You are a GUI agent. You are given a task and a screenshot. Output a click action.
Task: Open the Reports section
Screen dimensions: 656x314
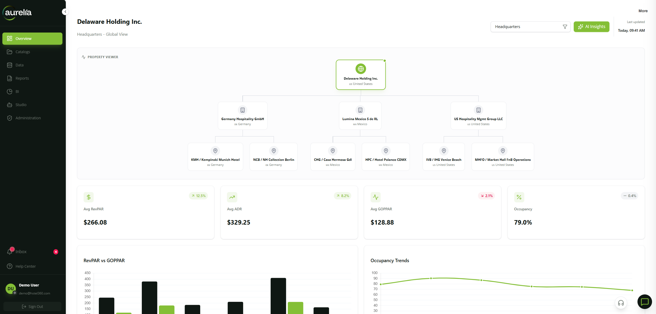(32, 78)
